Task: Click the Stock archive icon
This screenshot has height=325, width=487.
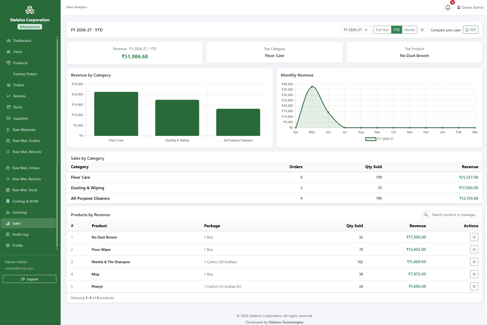Action: 8,107
